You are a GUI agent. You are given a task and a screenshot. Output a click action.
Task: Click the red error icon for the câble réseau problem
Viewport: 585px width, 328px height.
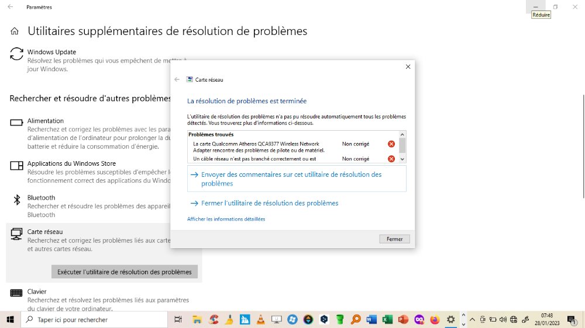391,159
